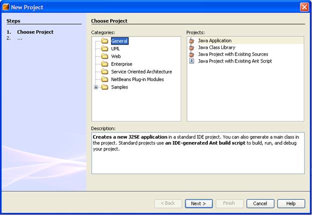The height and width of the screenshot is (215, 312).
Task: Click the Java Project with Existing Sources icon
Action: [191, 54]
